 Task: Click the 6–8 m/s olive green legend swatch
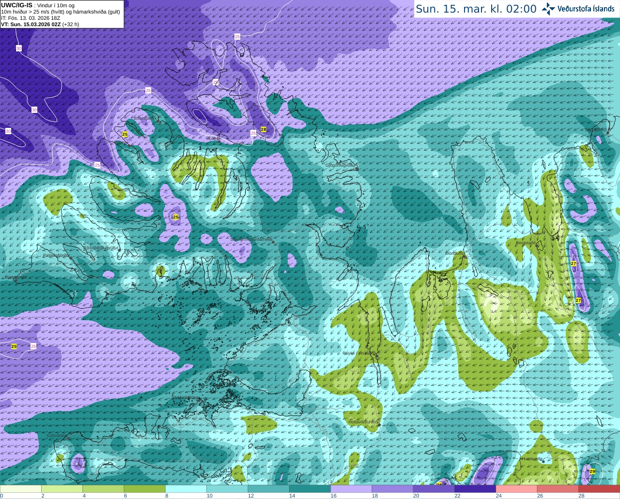[145, 489]
